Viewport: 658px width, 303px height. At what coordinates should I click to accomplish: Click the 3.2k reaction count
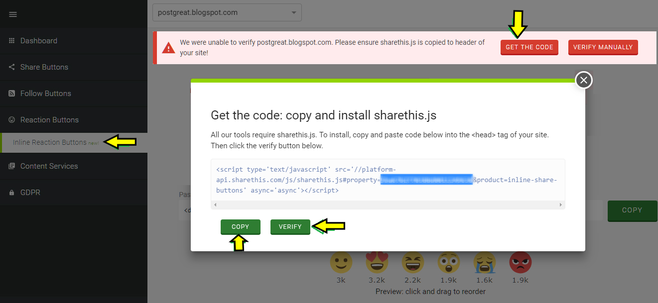[x=377, y=280]
